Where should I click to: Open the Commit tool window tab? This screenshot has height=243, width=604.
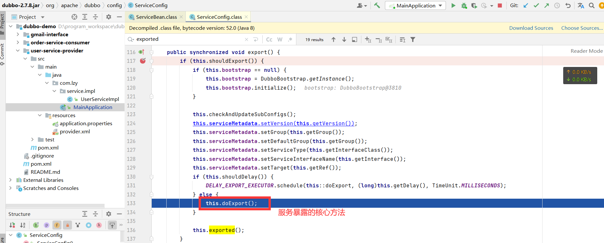(3, 54)
